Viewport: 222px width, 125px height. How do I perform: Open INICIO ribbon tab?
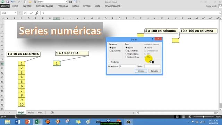click(15, 6)
